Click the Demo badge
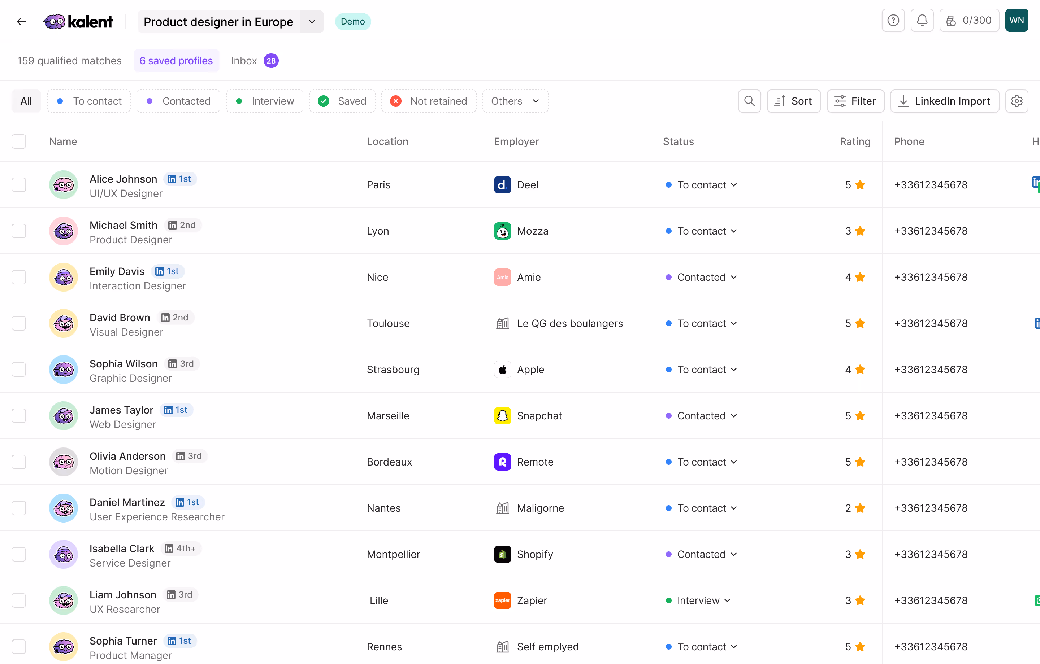 tap(352, 22)
